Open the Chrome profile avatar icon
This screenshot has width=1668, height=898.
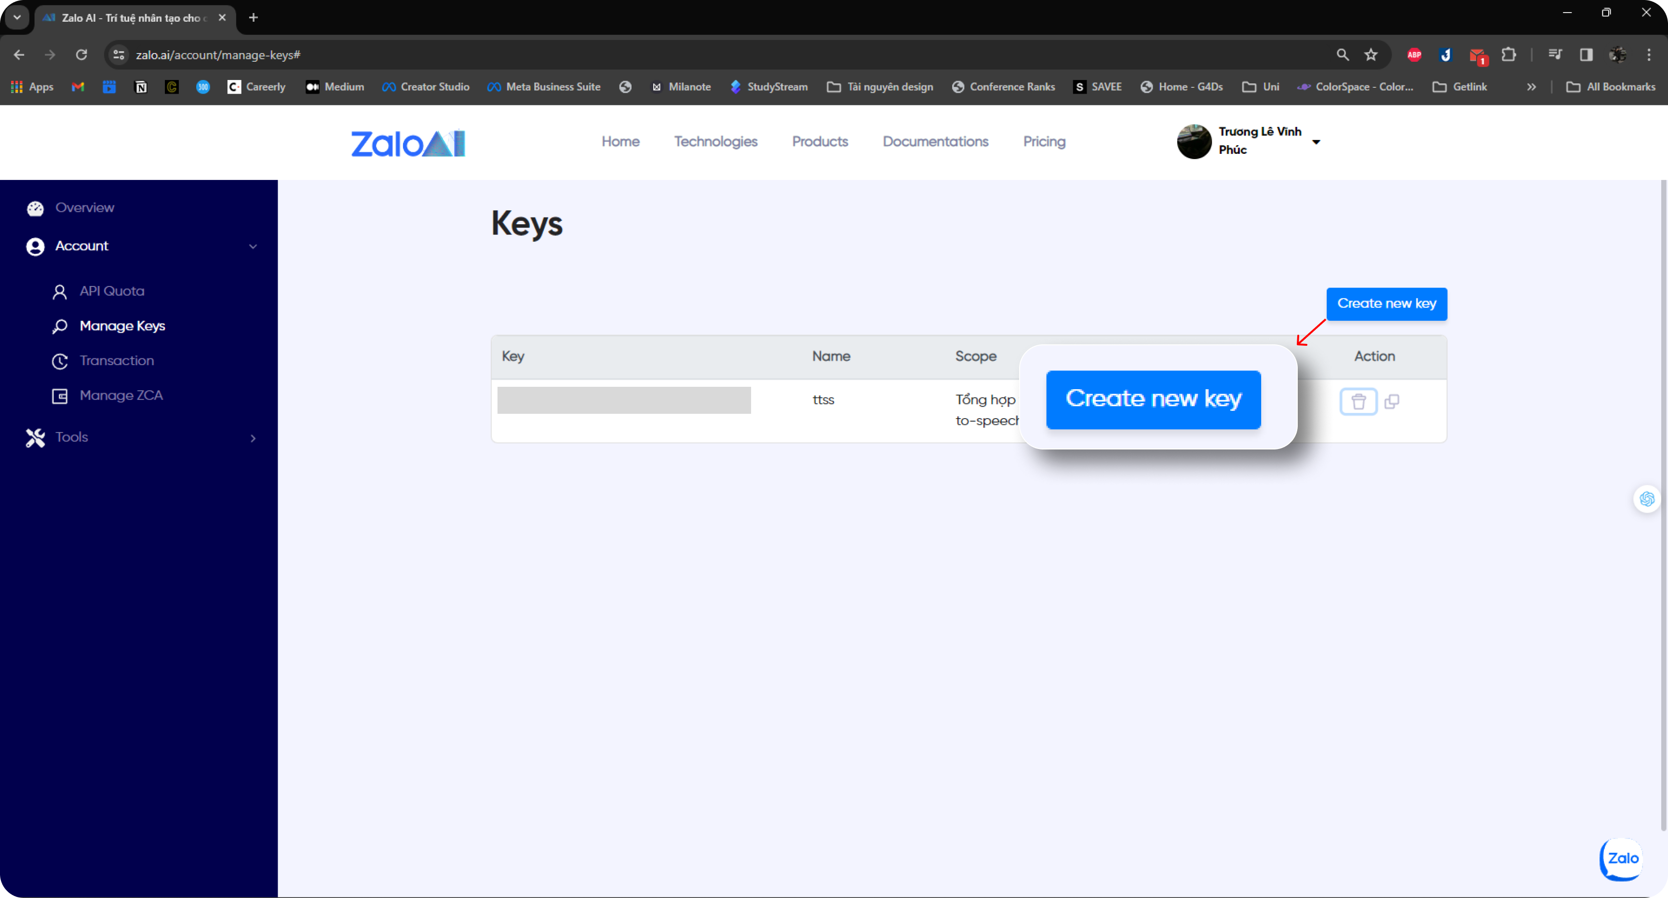point(1617,54)
